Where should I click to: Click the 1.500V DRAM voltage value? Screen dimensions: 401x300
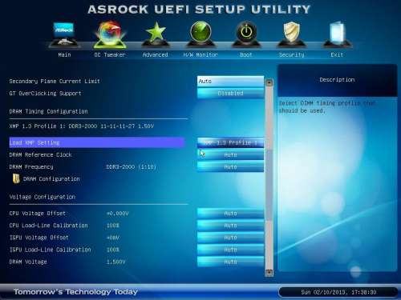click(115, 262)
